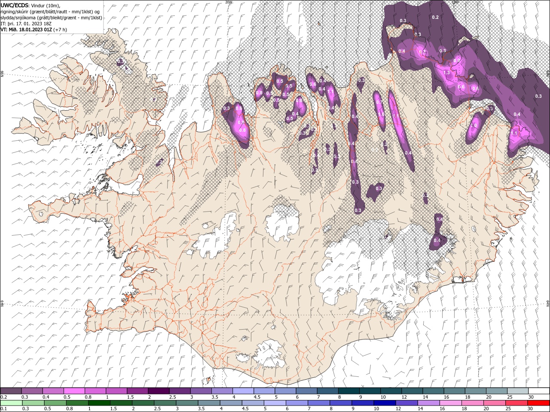Pick the darkest green 1 rain legend swatch
The width and height of the screenshot is (550, 412).
tap(99, 403)
